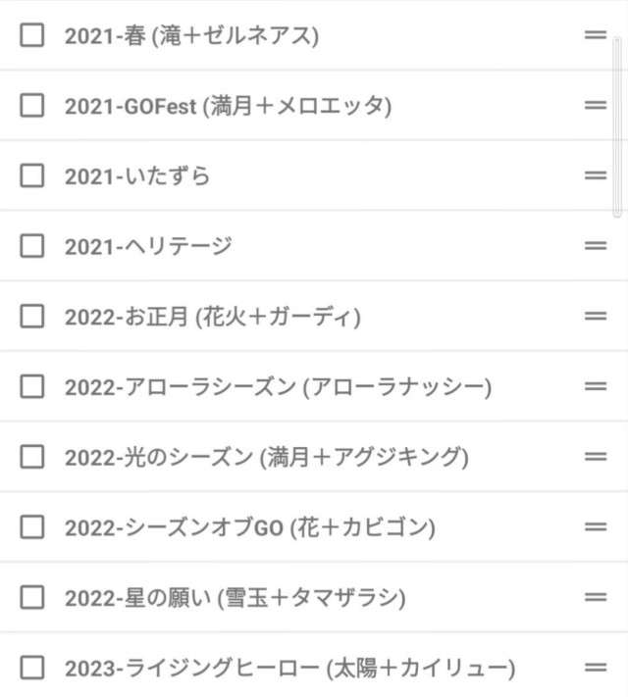Tap the reorder handle on 2022-星の願い row

[x=596, y=597]
